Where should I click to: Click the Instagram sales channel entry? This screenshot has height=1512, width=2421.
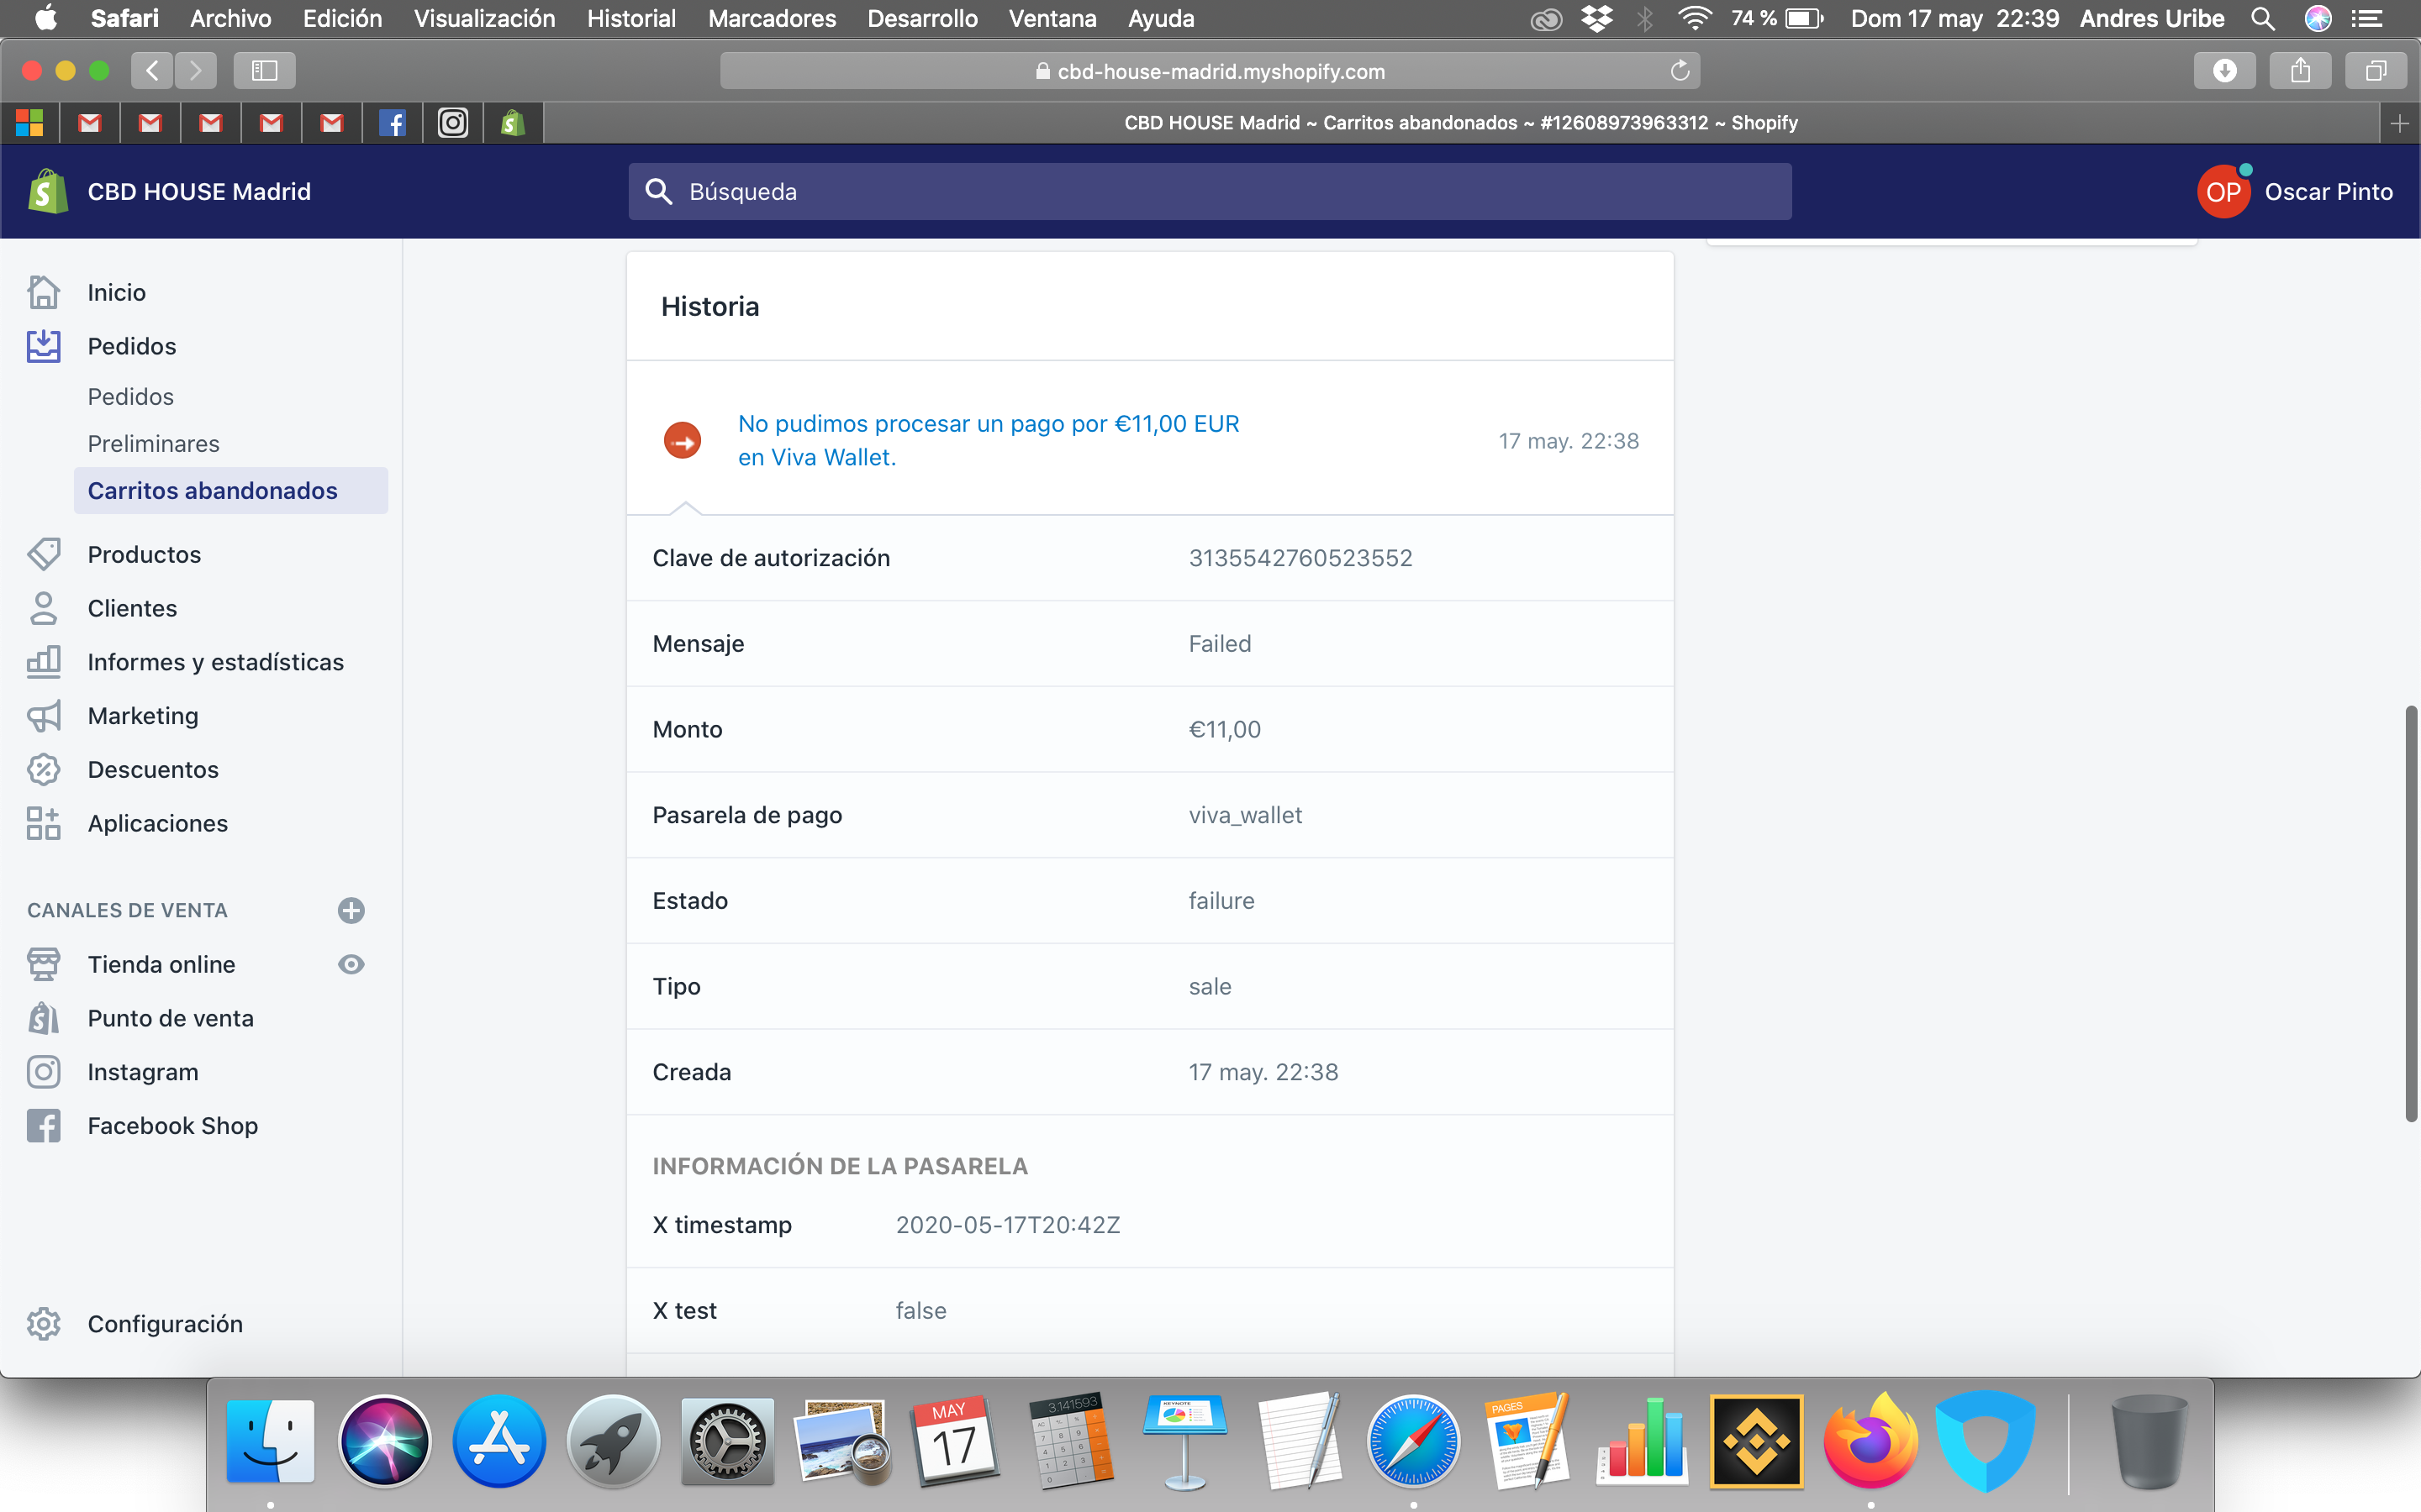coord(143,1071)
